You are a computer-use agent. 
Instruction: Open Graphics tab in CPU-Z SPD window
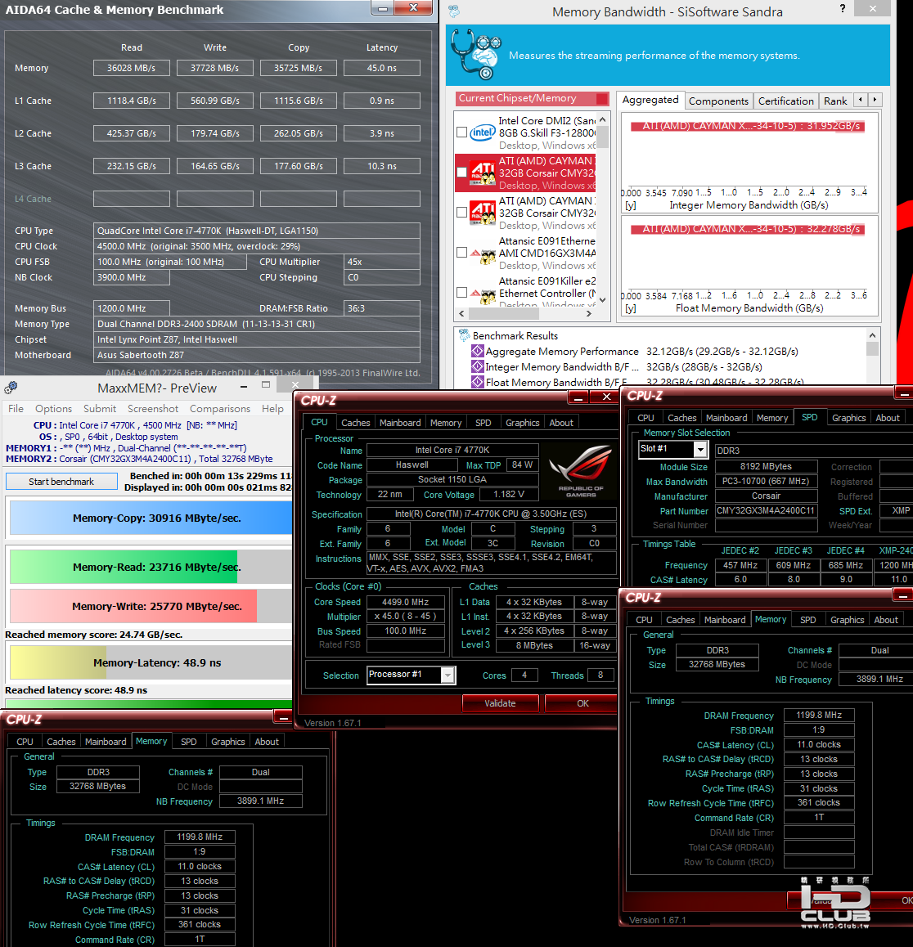click(x=848, y=418)
